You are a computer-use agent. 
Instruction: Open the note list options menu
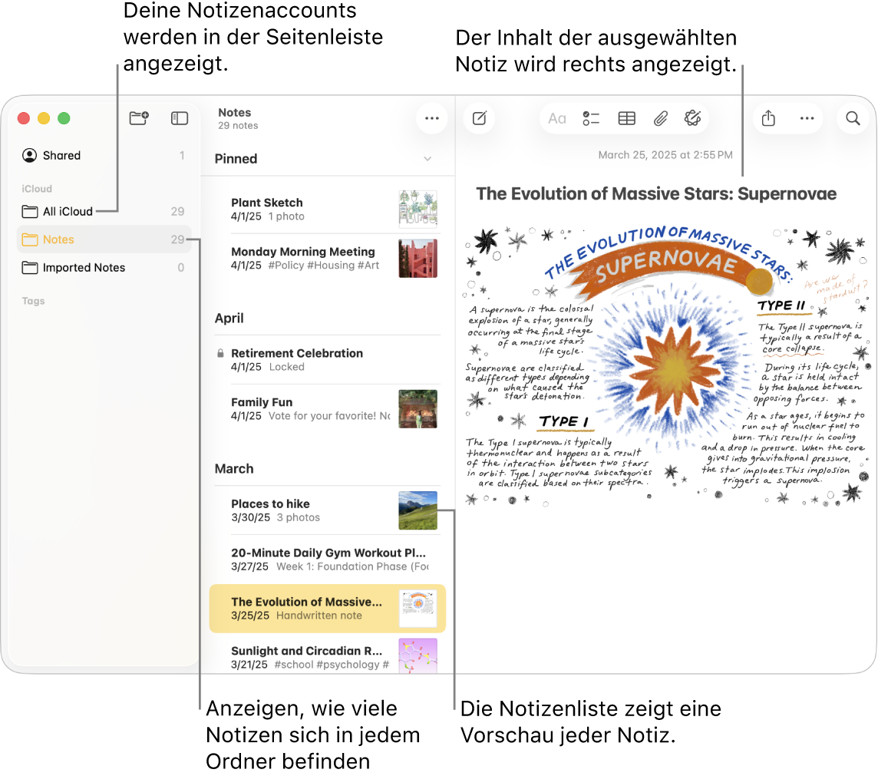[x=431, y=118]
